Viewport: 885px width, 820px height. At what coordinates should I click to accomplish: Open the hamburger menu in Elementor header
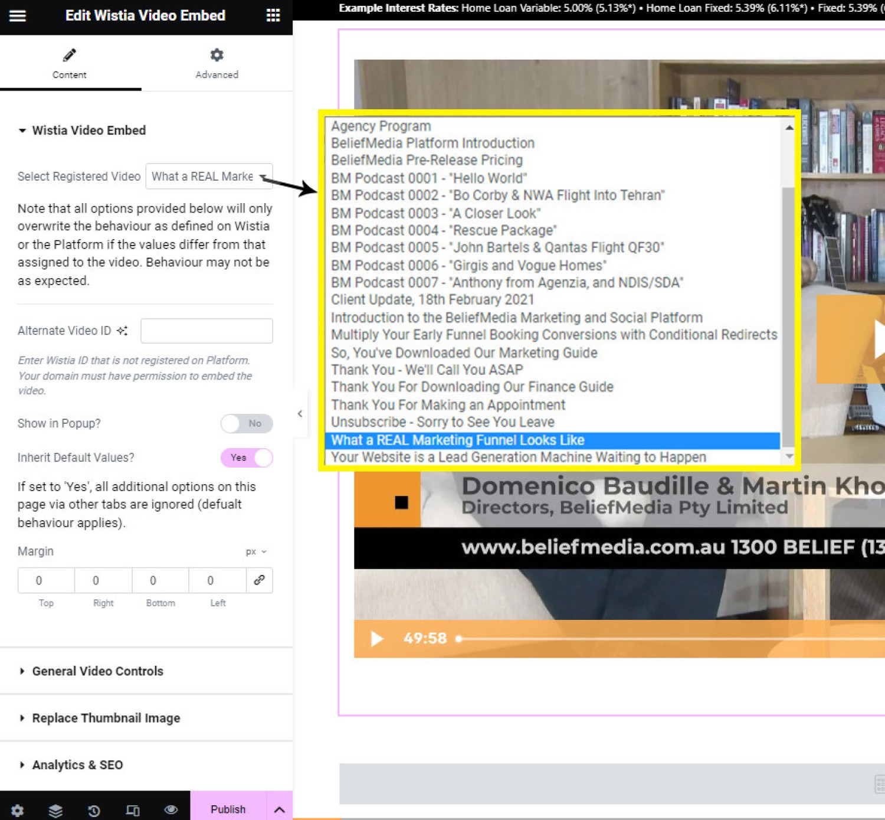18,15
